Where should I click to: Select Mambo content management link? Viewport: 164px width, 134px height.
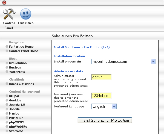[x=14, y=113]
